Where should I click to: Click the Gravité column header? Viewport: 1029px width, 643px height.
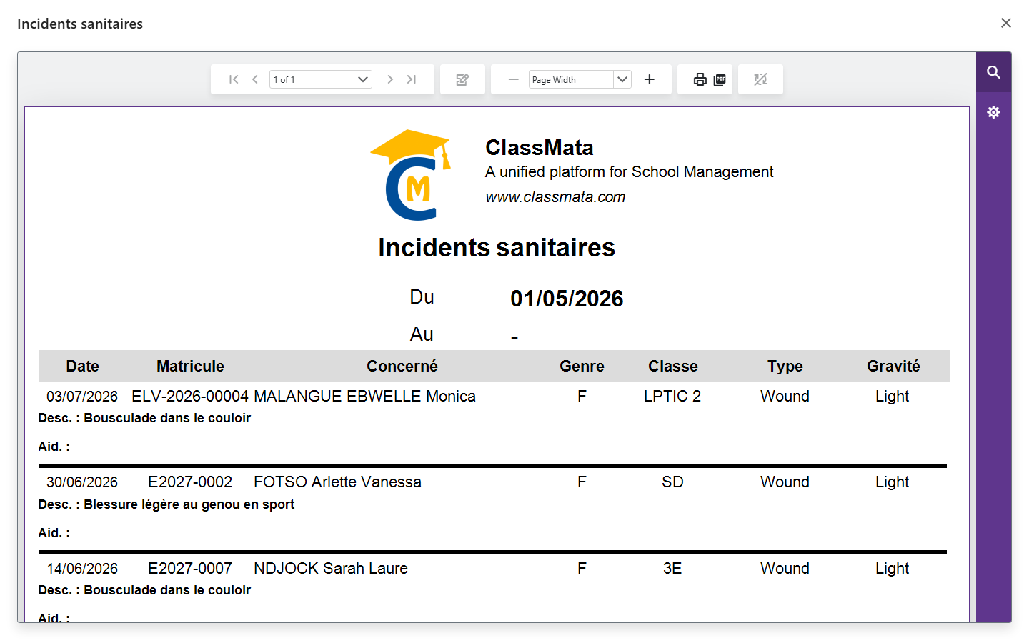[893, 366]
